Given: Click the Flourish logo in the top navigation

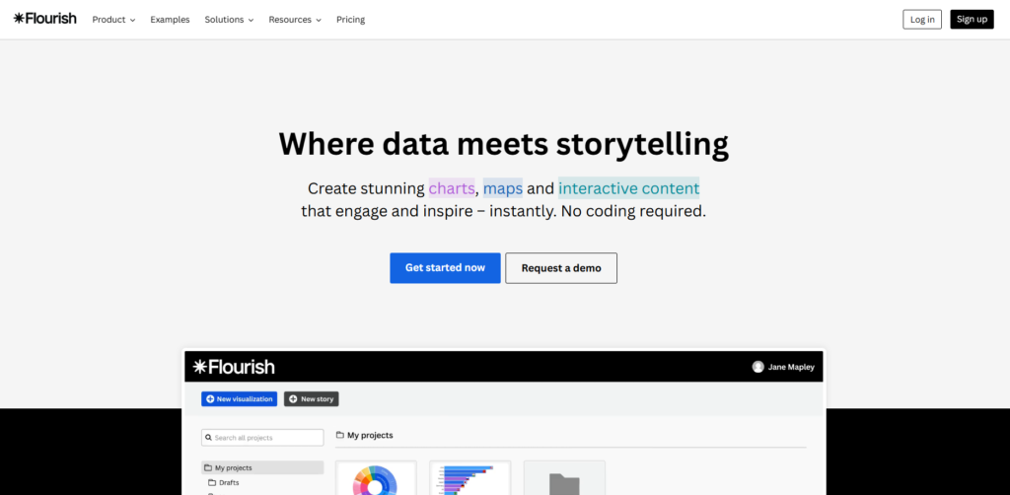Looking at the screenshot, I should pos(44,19).
